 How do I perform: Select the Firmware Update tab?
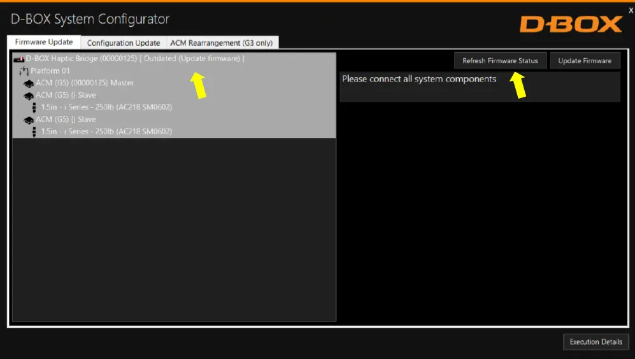point(44,41)
